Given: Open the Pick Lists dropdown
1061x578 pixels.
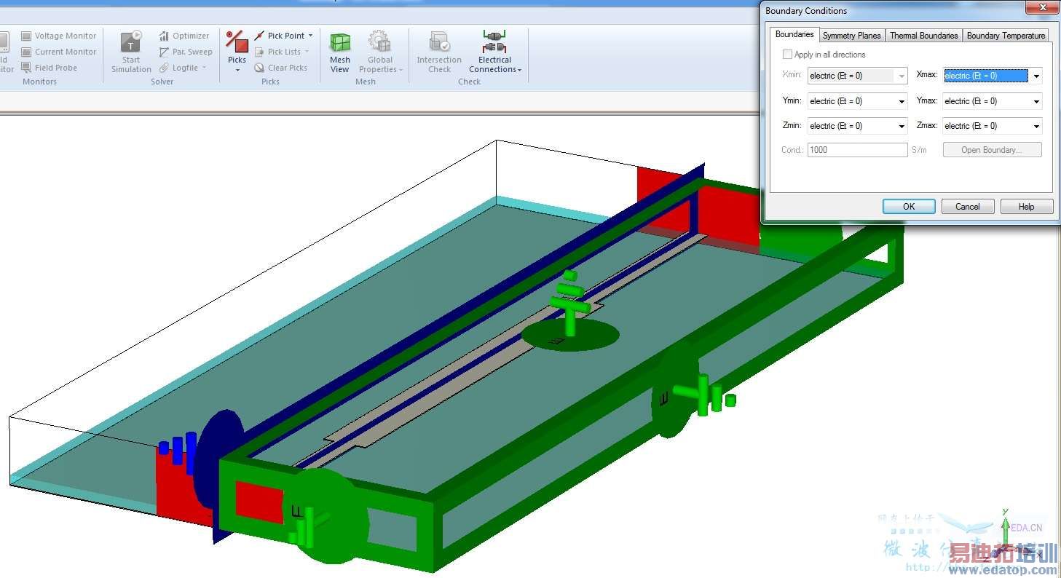Looking at the screenshot, I should [x=282, y=52].
